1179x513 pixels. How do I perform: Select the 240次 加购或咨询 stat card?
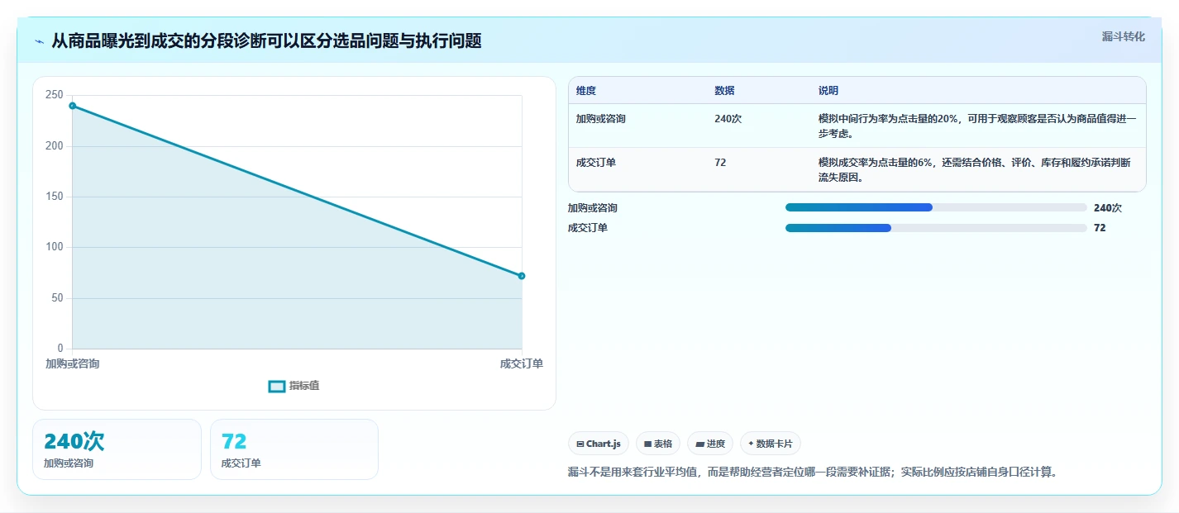[x=117, y=449]
